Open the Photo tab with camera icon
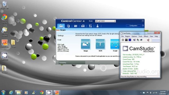This screenshot has width=169, height=95. [x=76, y=26]
